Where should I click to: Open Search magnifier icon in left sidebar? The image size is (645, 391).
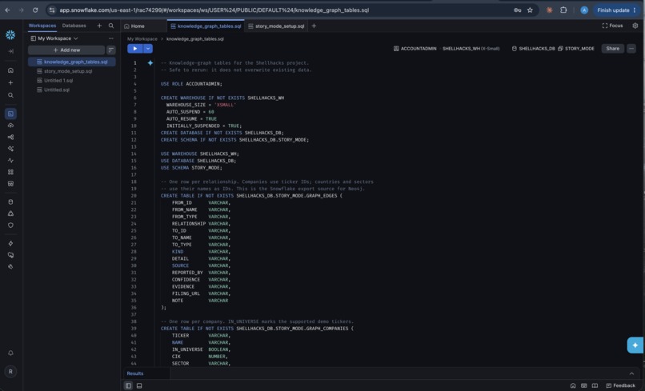click(10, 95)
